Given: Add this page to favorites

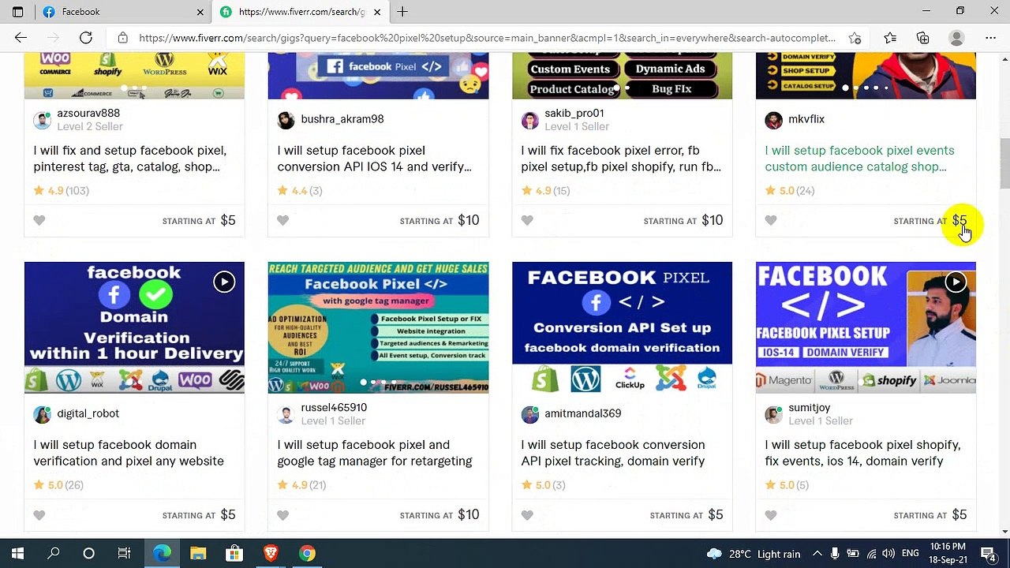Looking at the screenshot, I should (855, 38).
